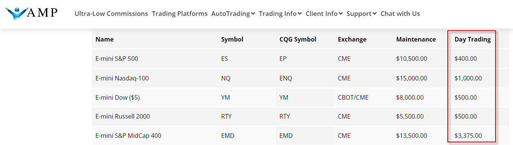Click the Maintenance column header
This screenshot has width=513, height=145.
(416, 39)
